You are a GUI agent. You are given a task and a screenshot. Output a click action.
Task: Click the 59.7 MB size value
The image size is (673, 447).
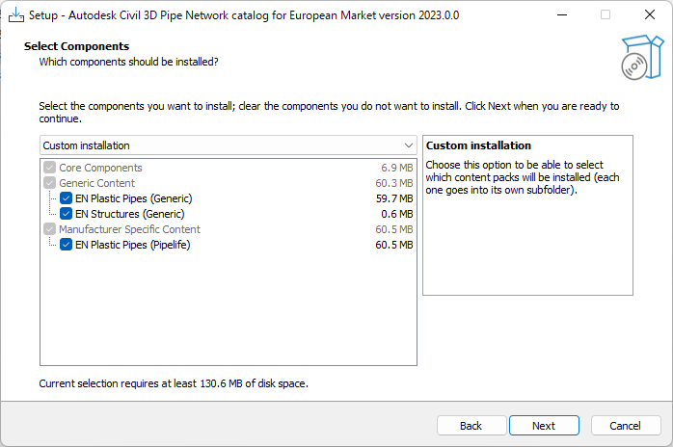click(x=394, y=198)
